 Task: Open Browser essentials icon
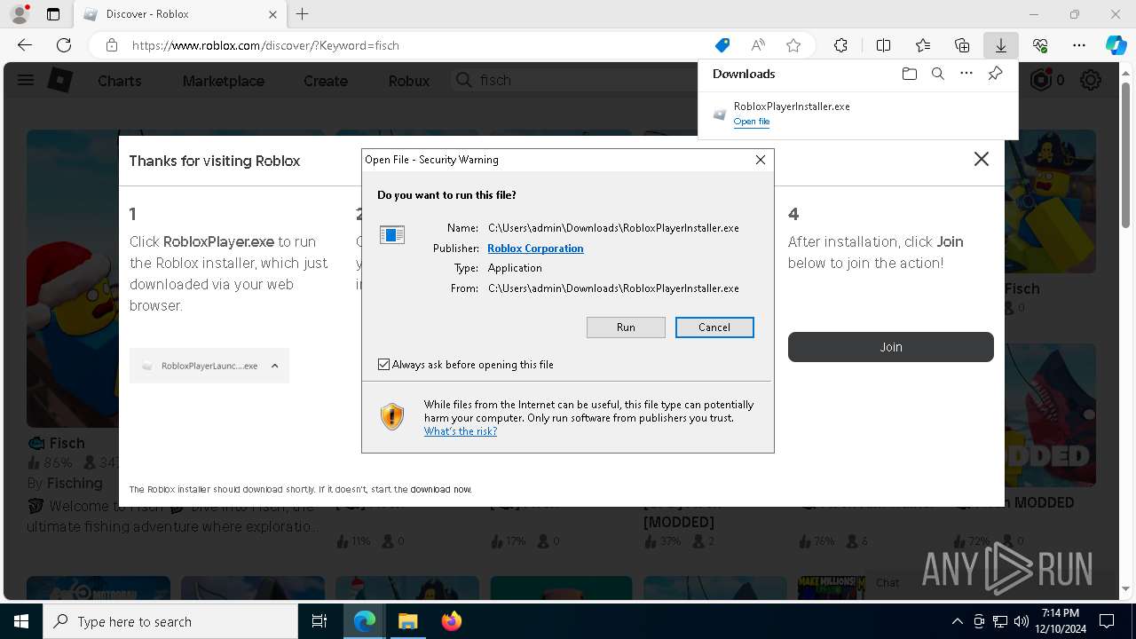(1040, 45)
